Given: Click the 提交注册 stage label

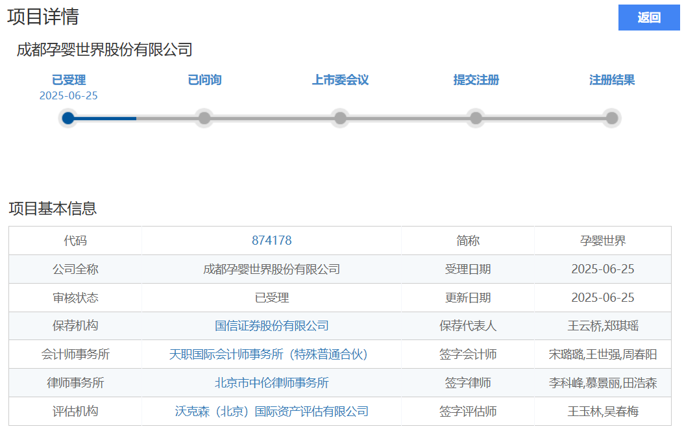Looking at the screenshot, I should click(476, 80).
